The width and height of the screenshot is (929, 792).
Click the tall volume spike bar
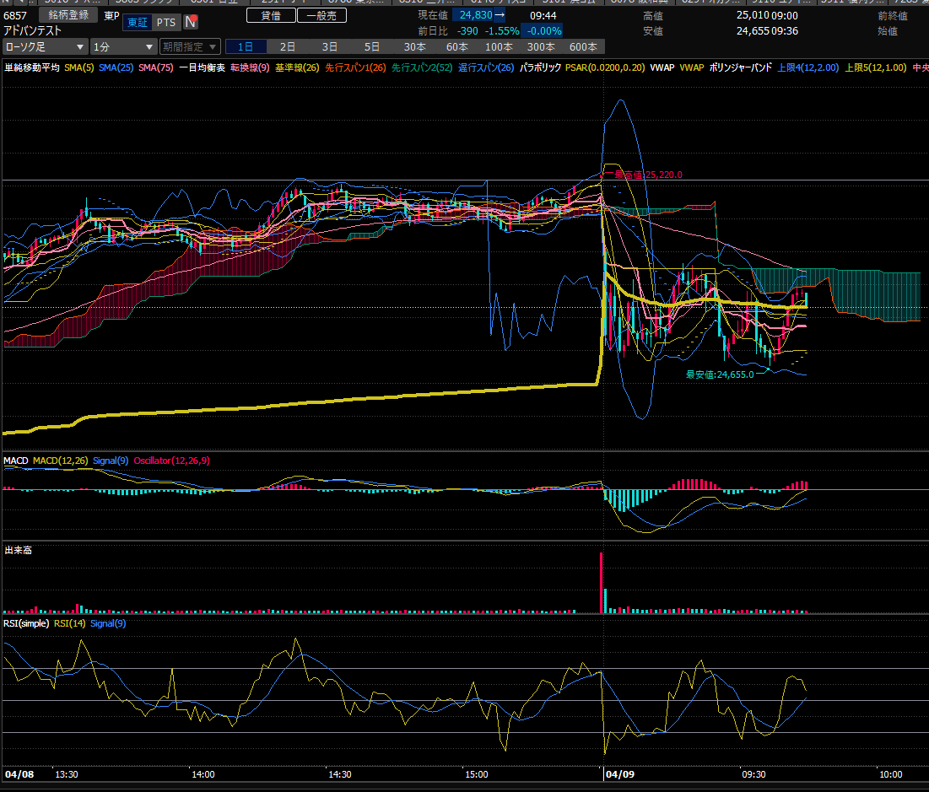[602, 582]
